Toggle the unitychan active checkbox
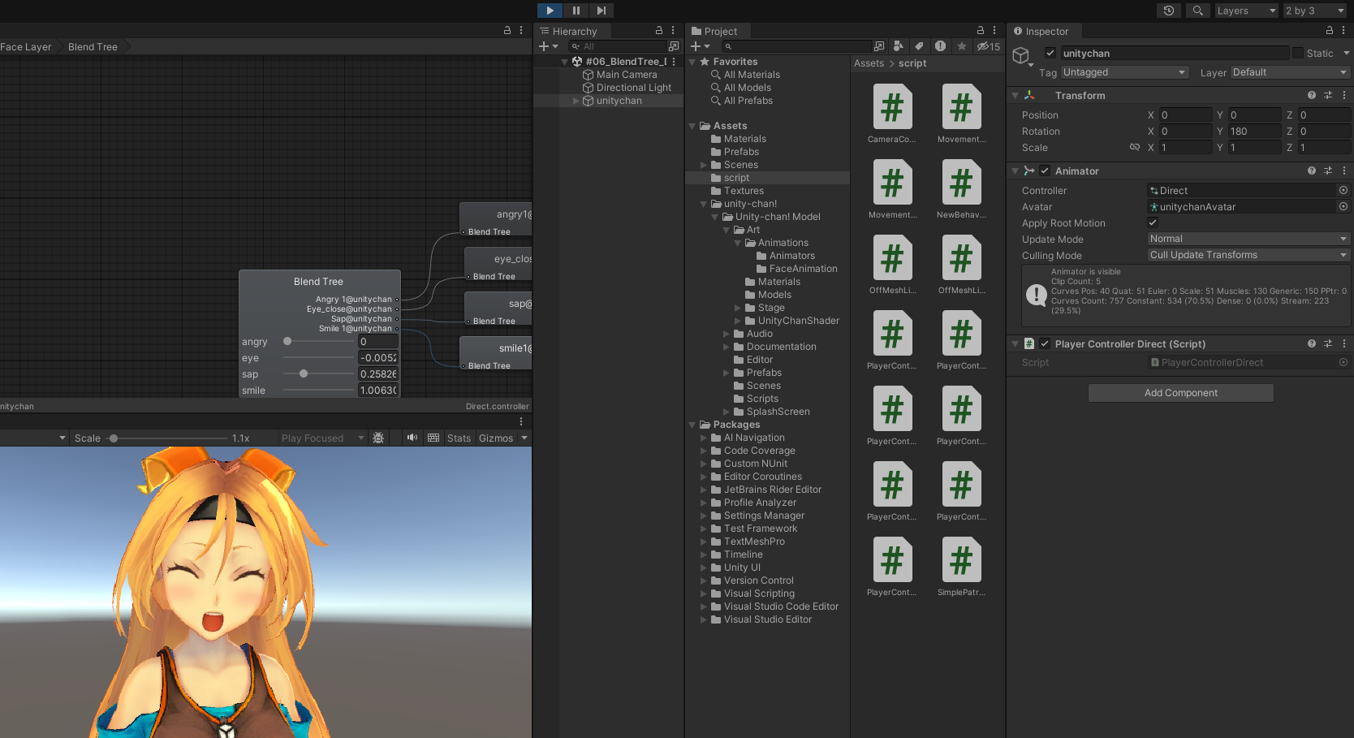 (x=1050, y=53)
